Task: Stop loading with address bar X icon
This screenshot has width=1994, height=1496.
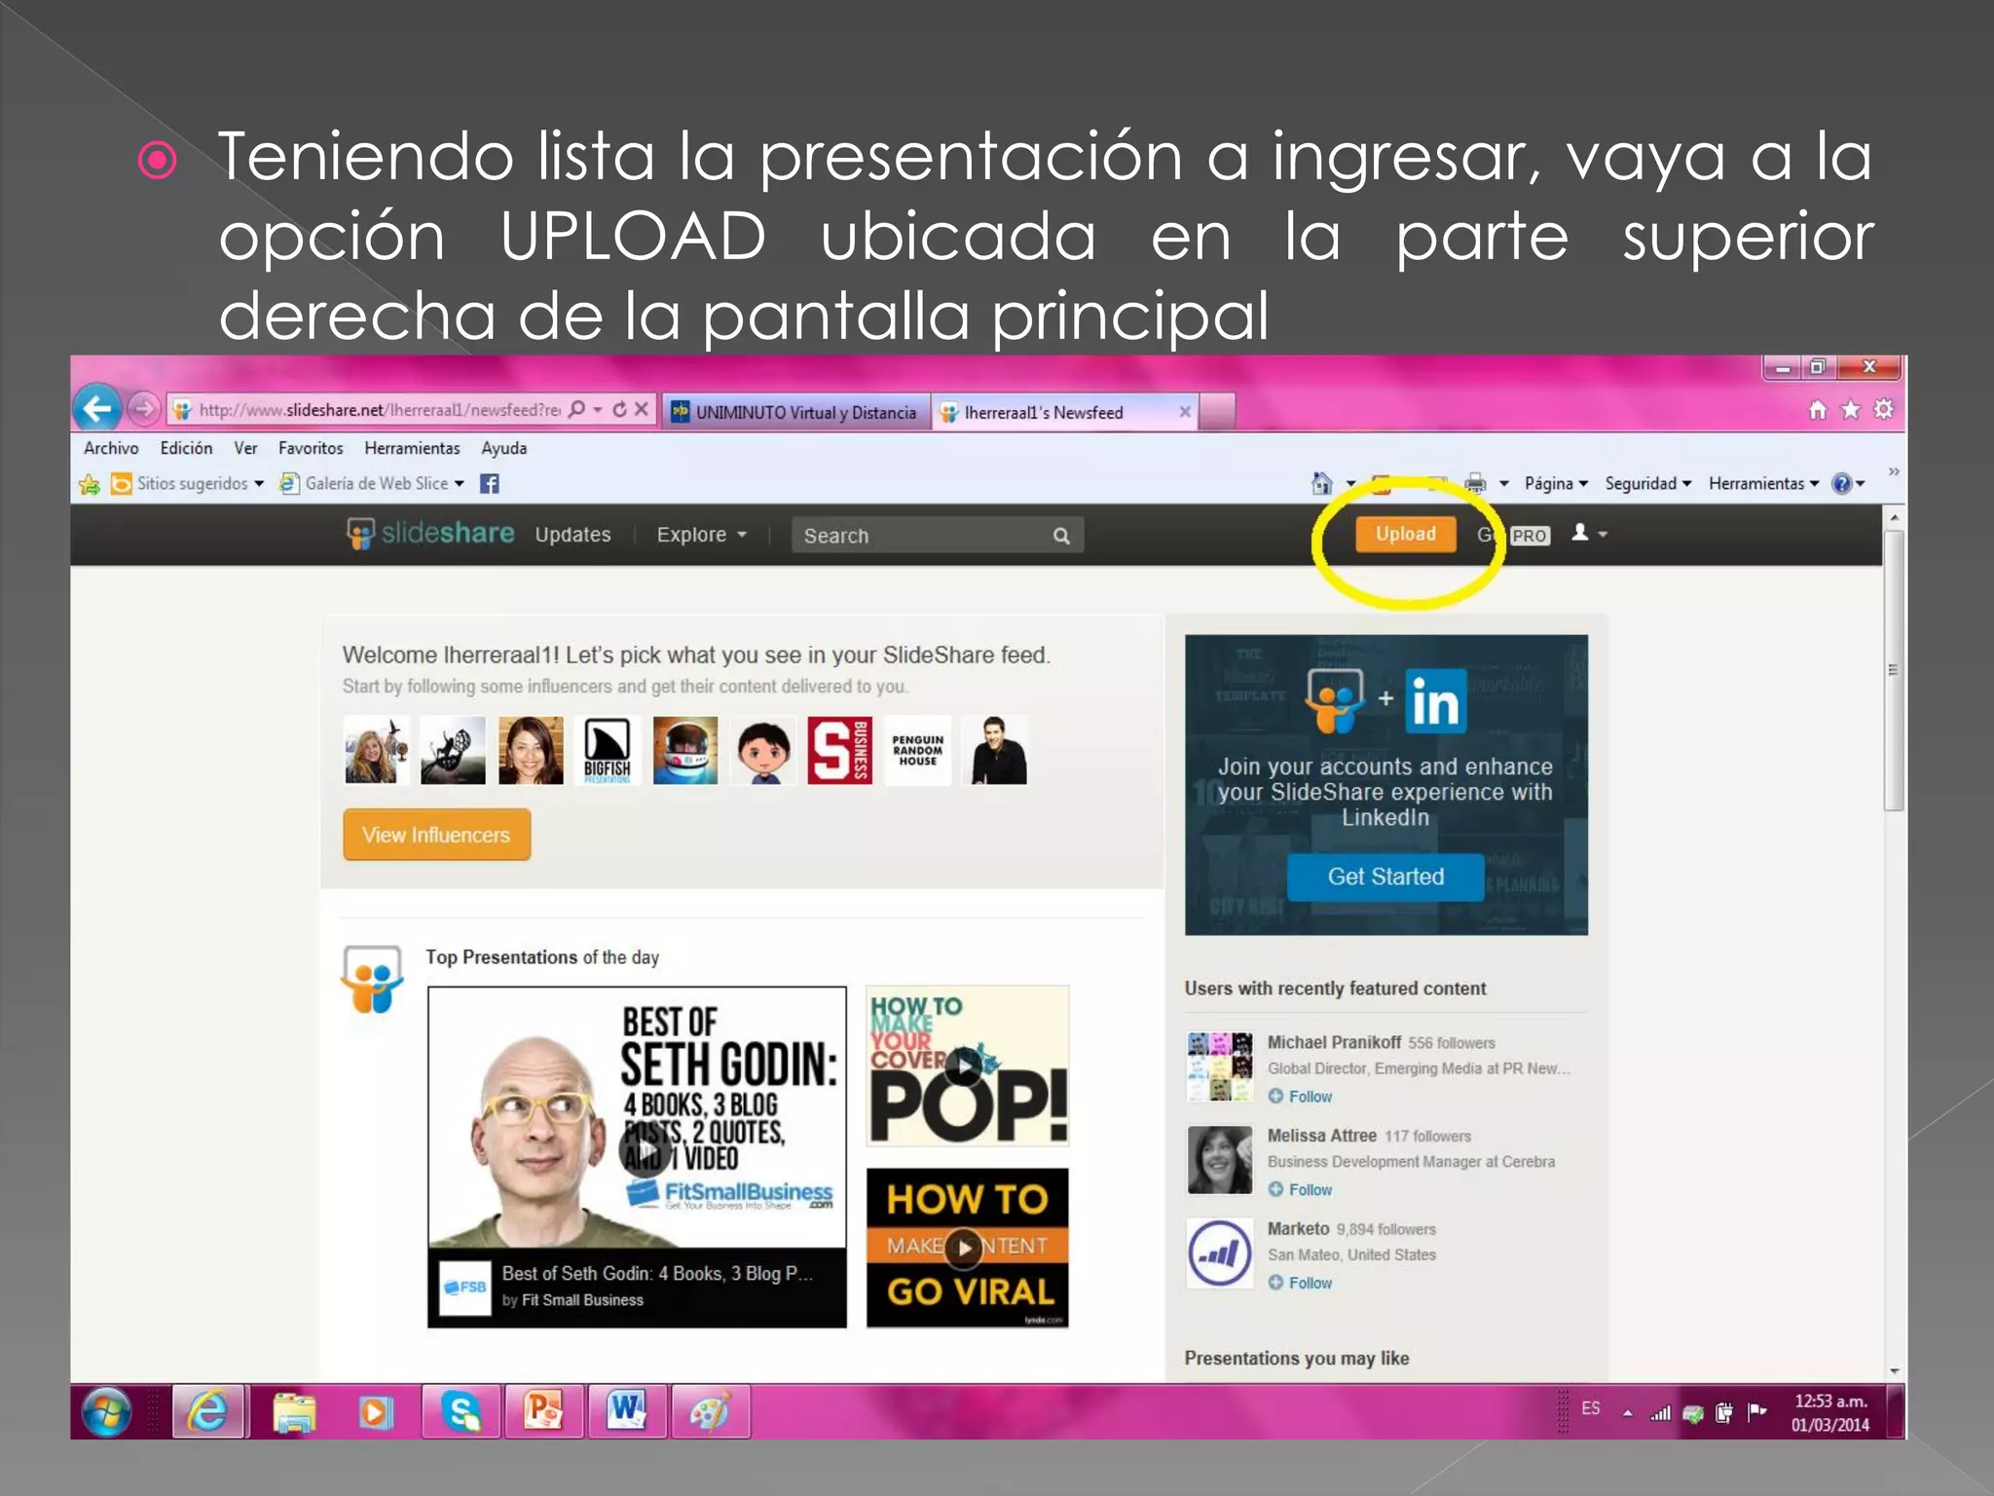Action: (x=641, y=410)
